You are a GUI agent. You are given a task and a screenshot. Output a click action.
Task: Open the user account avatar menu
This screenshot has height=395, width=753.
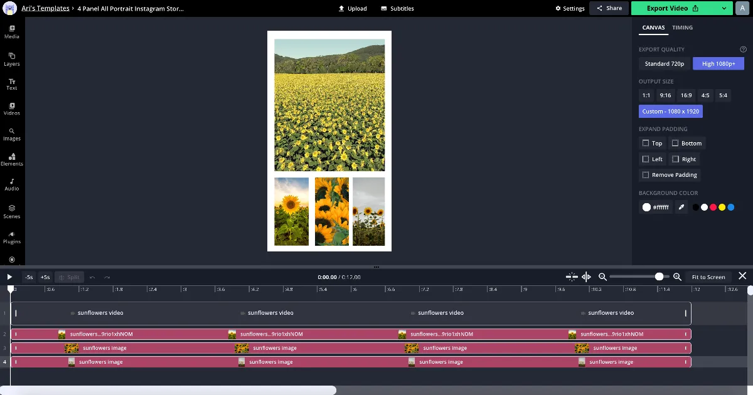[x=742, y=8]
